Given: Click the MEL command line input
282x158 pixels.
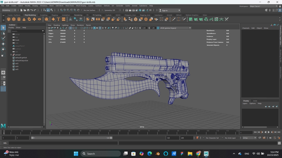Looking at the screenshot, I should tap(63, 143).
